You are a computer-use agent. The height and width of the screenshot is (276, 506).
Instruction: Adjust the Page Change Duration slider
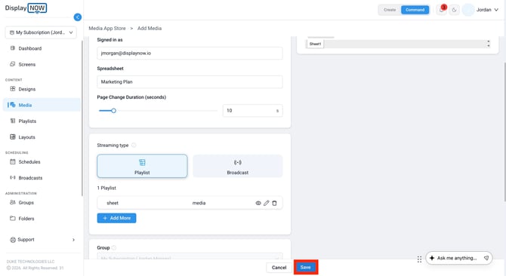click(113, 111)
